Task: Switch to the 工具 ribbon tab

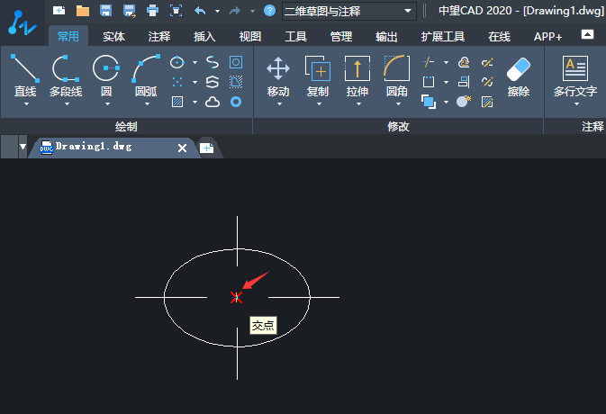Action: tap(295, 36)
